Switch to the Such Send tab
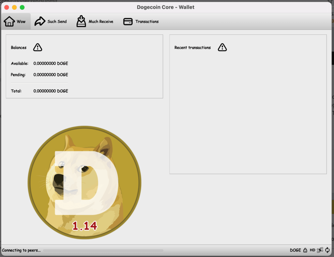The height and width of the screenshot is (257, 334). point(51,21)
